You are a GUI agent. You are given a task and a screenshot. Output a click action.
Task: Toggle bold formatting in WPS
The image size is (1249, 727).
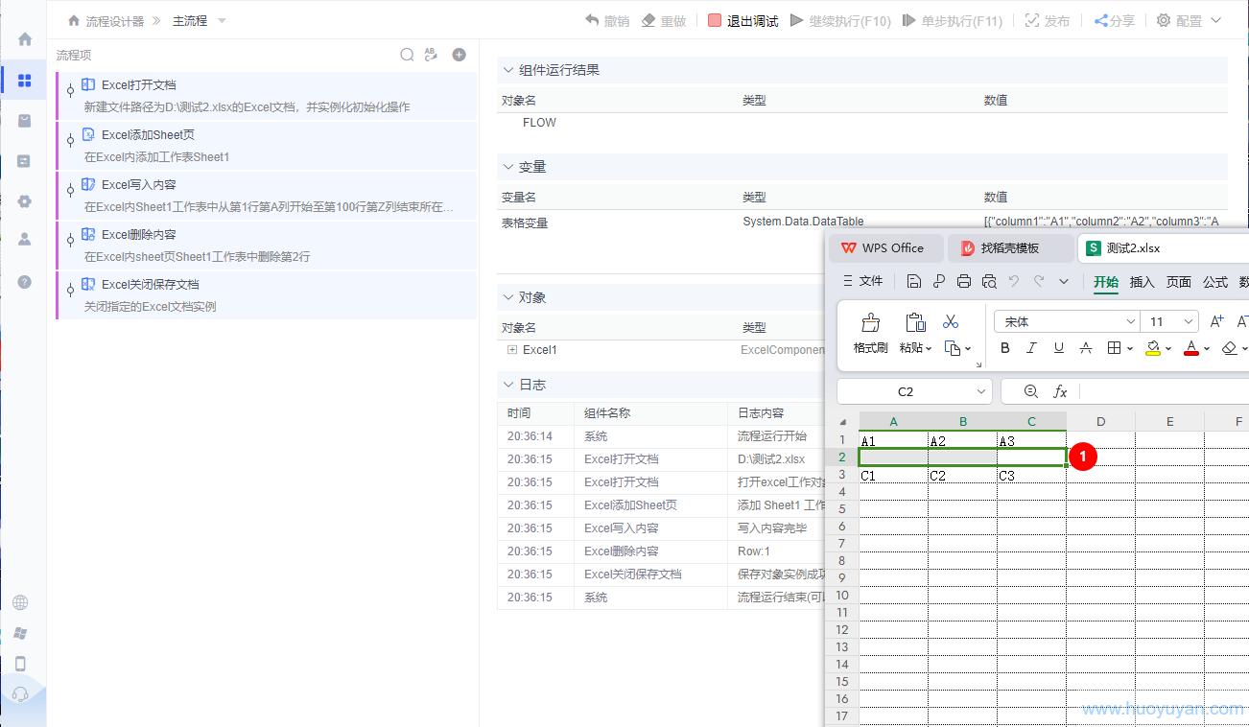coord(1005,348)
